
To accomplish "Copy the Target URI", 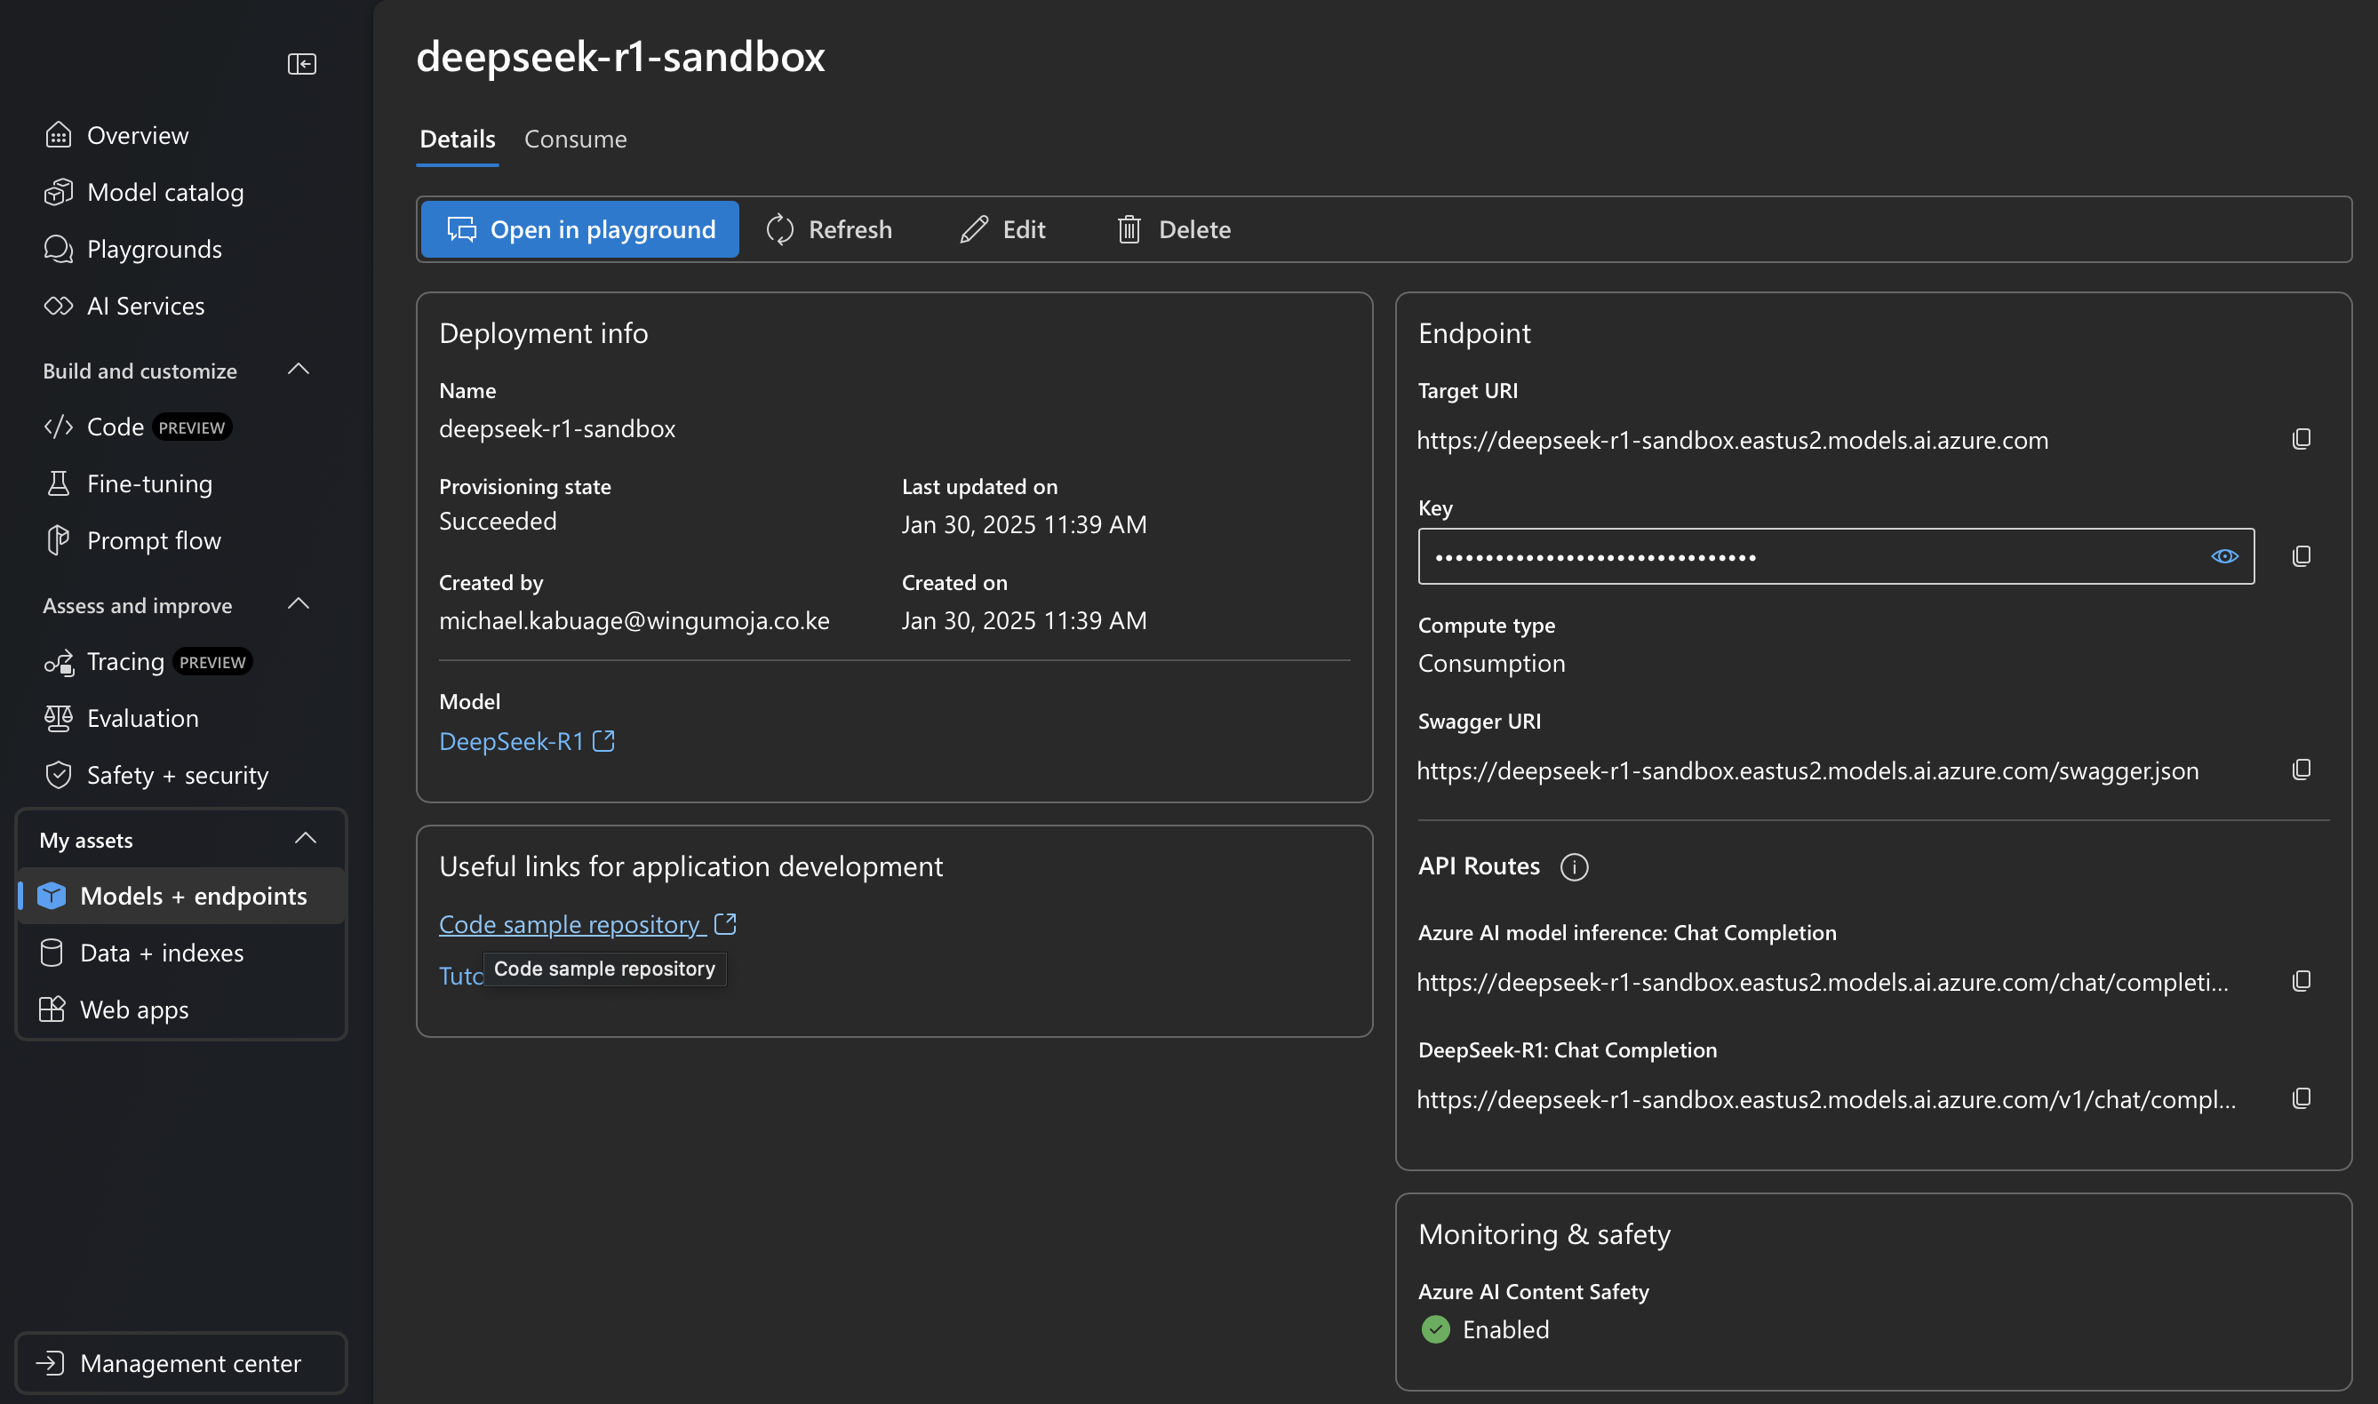I will (2302, 439).
